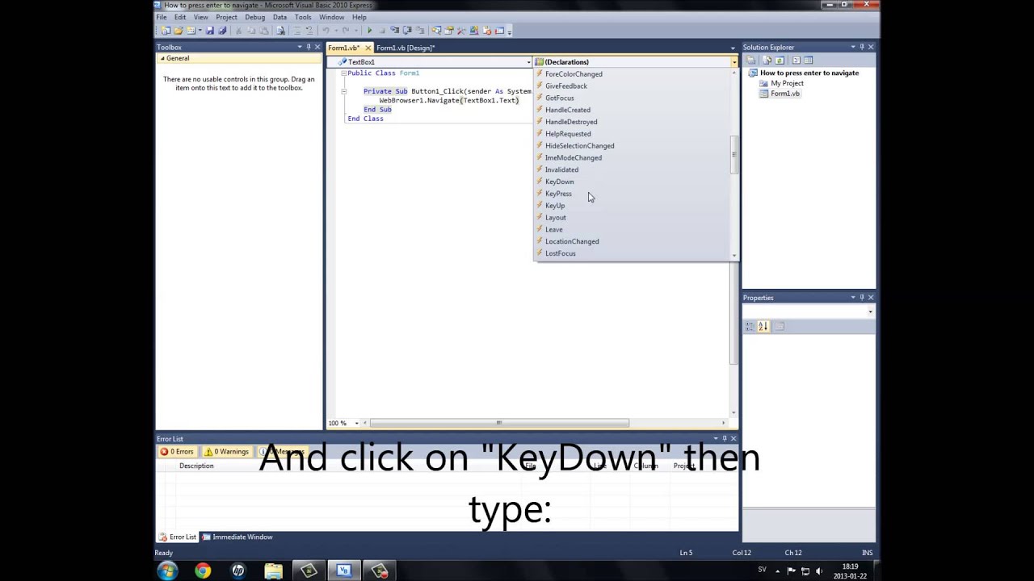Image resolution: width=1034 pixels, height=581 pixels.
Task: Click the Add New Item toolbar icon
Action: coord(191,31)
